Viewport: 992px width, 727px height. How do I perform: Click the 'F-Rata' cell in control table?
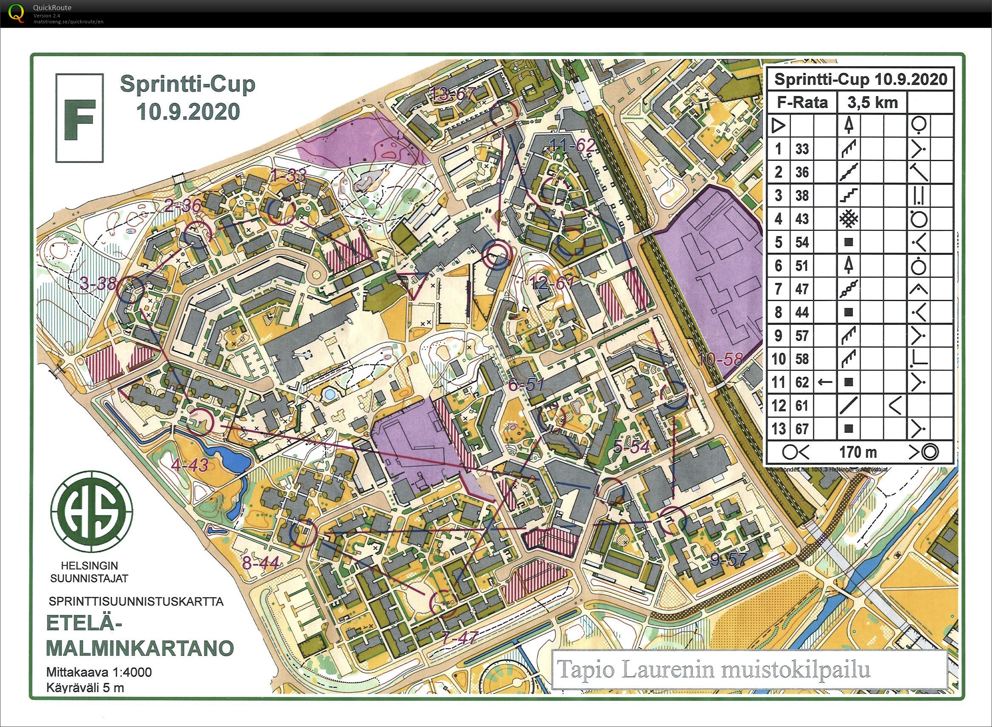pos(802,103)
